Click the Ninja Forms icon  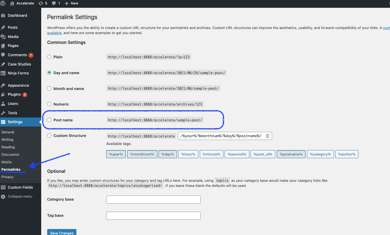(3, 73)
